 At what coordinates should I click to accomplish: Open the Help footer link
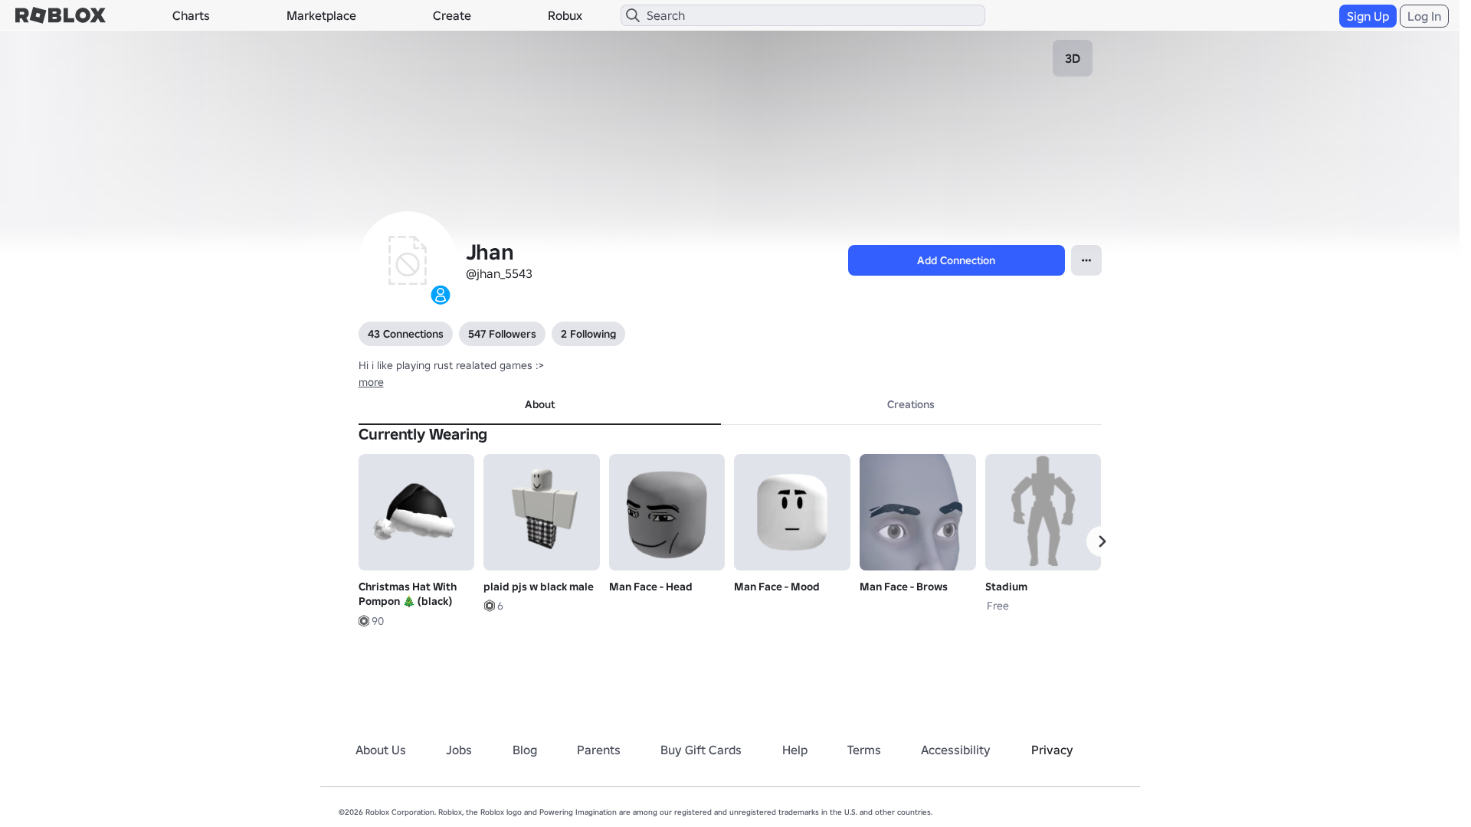click(794, 750)
